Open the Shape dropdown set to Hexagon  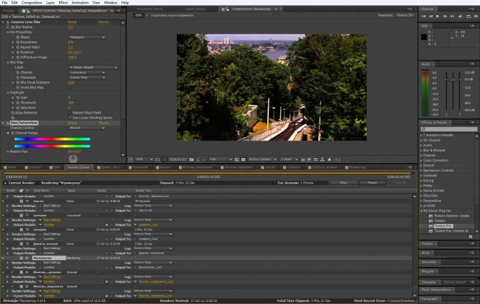pos(87,37)
